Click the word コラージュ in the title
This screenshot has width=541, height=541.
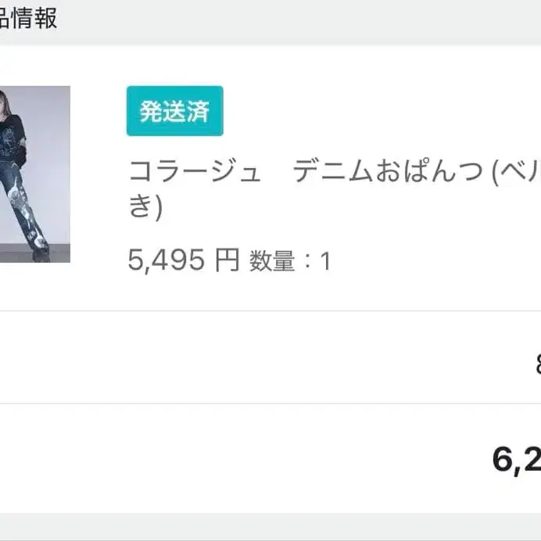coord(194,170)
